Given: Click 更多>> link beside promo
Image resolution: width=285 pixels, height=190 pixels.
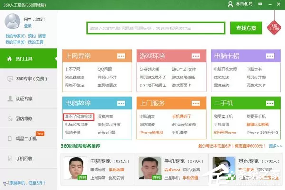Looking at the screenshot, I should point(275,146).
